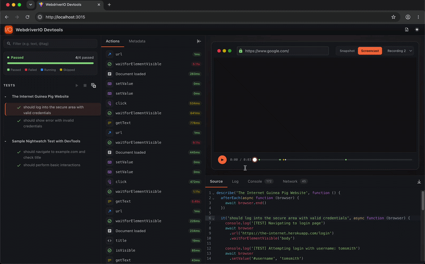Fold code at line 6 chevron
Viewport: 425px width, 264px height.
[214, 218]
